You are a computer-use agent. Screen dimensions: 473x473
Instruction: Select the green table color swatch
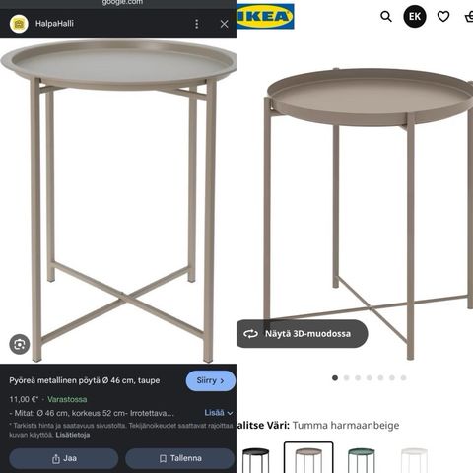[x=362, y=460]
